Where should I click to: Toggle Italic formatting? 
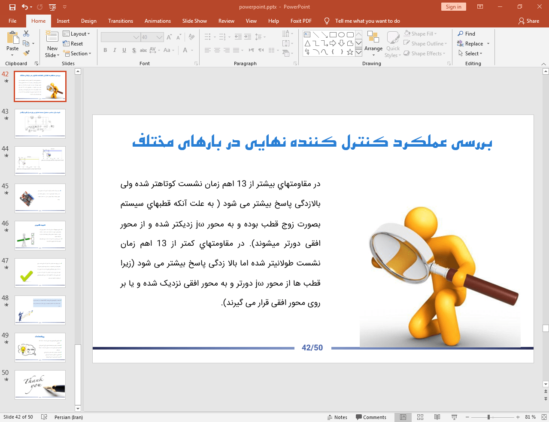pyautogui.click(x=115, y=50)
